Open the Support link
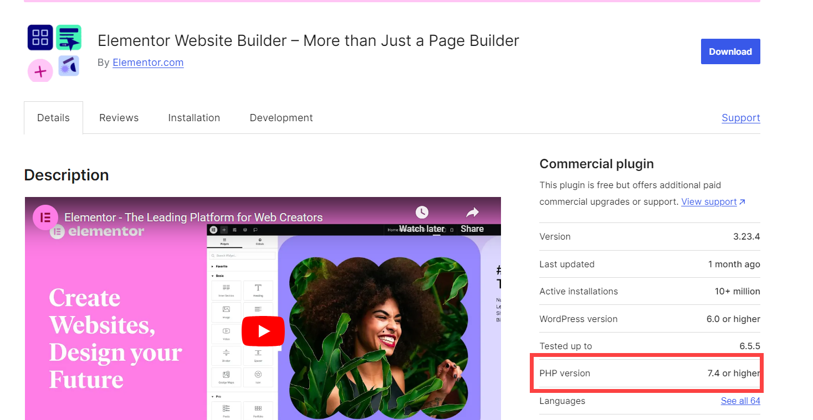813x420 pixels. pos(740,118)
